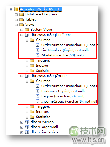Click the Region column icon
Image resolution: width=110 pixels, height=147 pixels.
click(38, 96)
